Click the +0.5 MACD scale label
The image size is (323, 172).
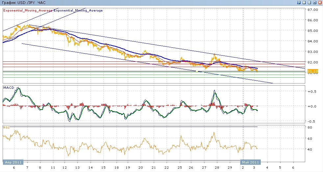(312, 91)
